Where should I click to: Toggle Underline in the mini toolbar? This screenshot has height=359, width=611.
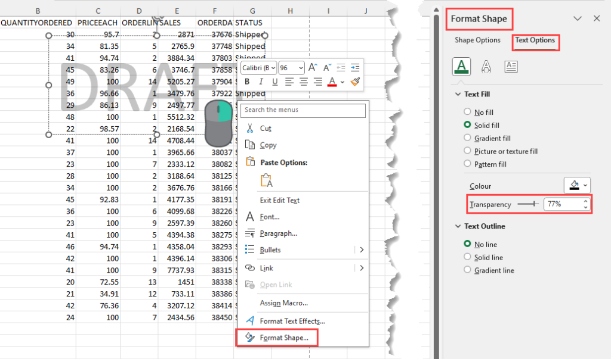[274, 82]
